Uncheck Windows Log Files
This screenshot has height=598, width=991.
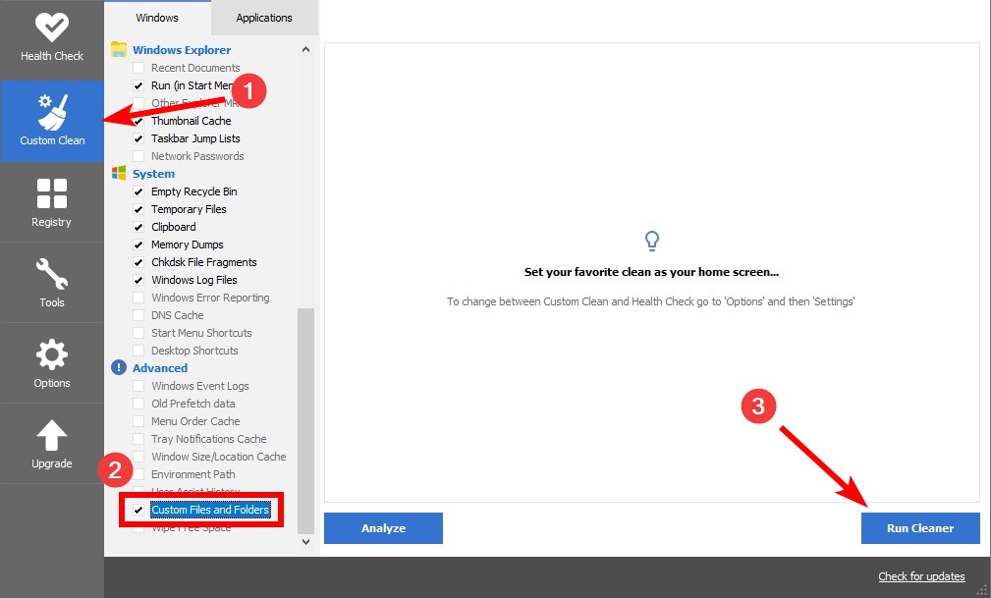pos(138,280)
